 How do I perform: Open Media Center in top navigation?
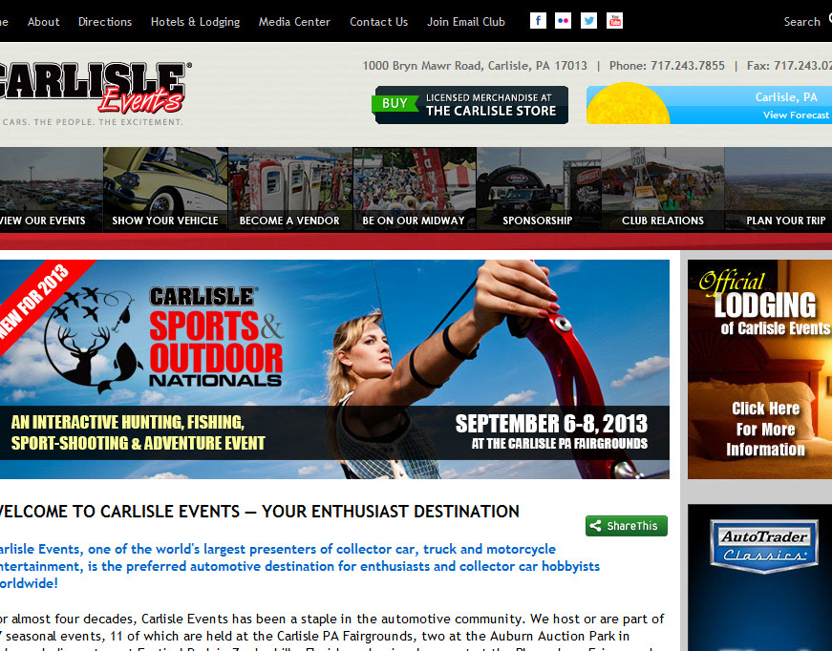(x=294, y=22)
